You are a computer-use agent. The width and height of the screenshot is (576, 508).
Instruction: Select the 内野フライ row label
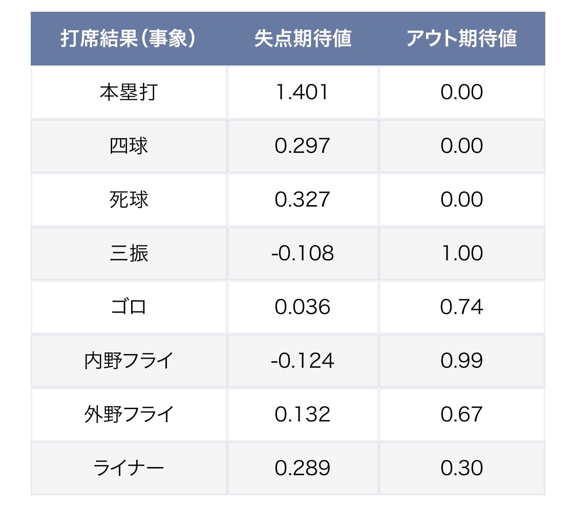tap(129, 361)
